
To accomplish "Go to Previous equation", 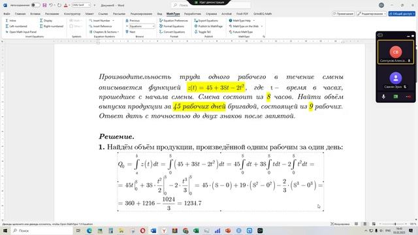I will click(133, 20).
